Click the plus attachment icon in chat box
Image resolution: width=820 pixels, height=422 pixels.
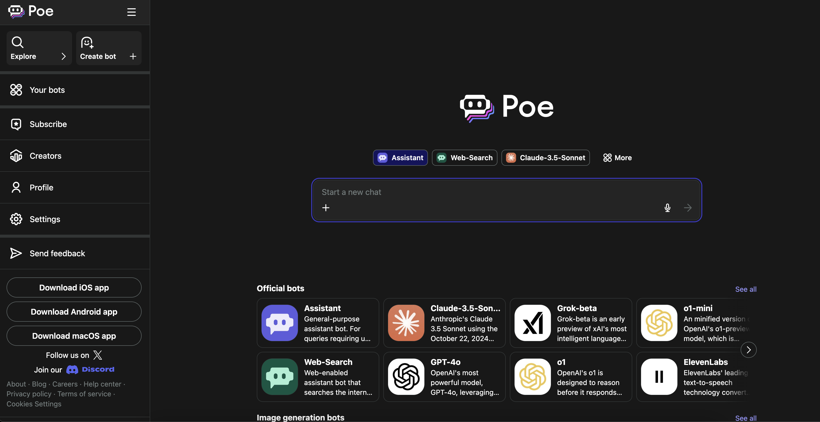326,208
